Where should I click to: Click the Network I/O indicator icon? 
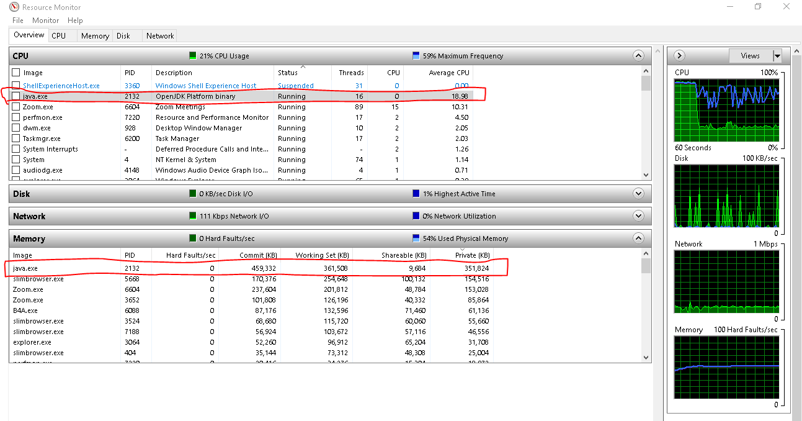193,215
